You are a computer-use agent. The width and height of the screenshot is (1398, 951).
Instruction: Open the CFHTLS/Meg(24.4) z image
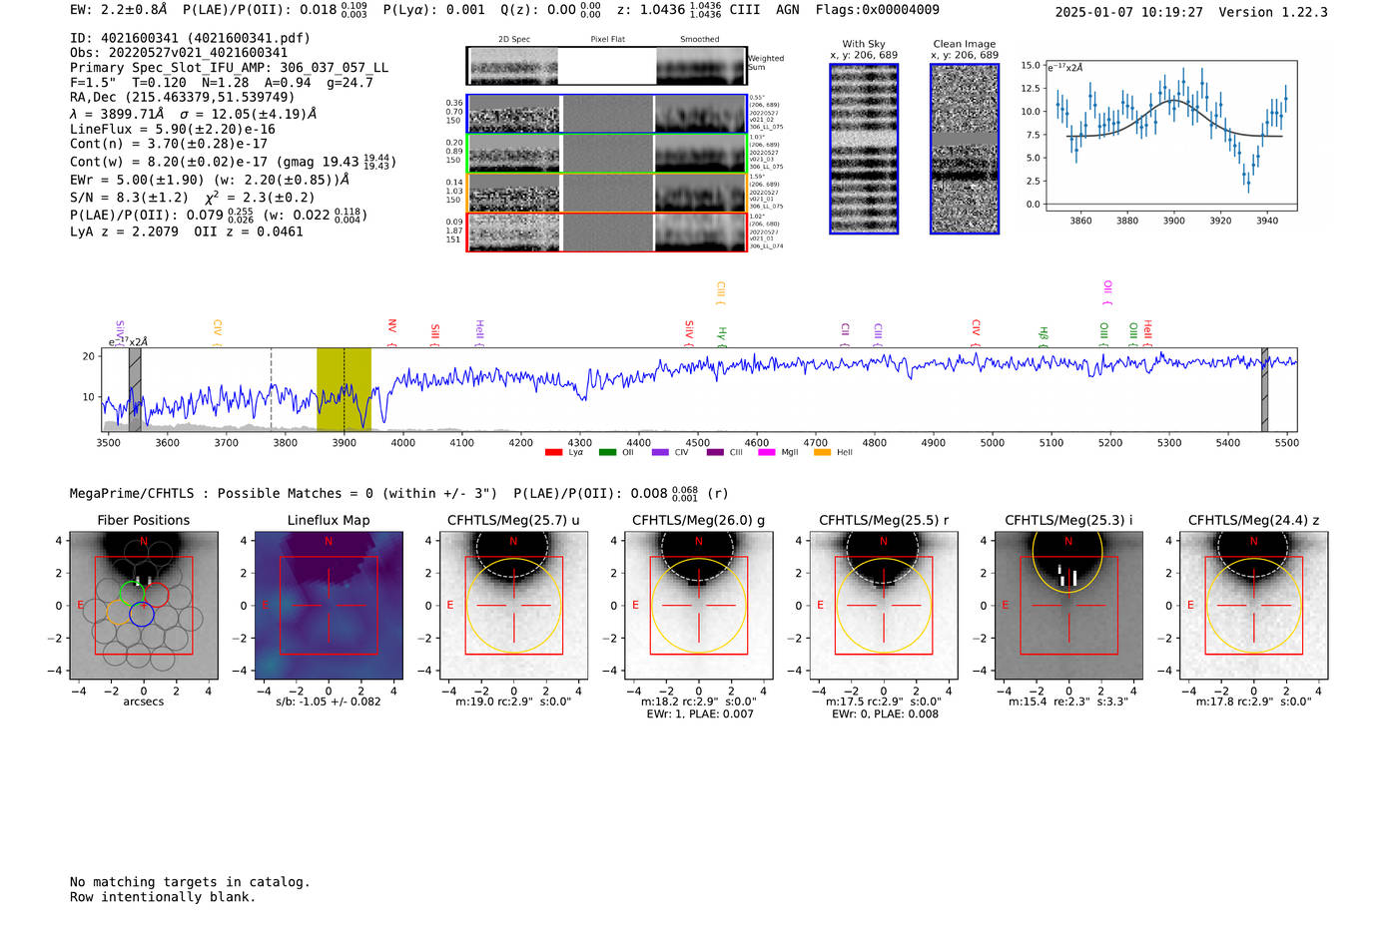(x=1253, y=606)
